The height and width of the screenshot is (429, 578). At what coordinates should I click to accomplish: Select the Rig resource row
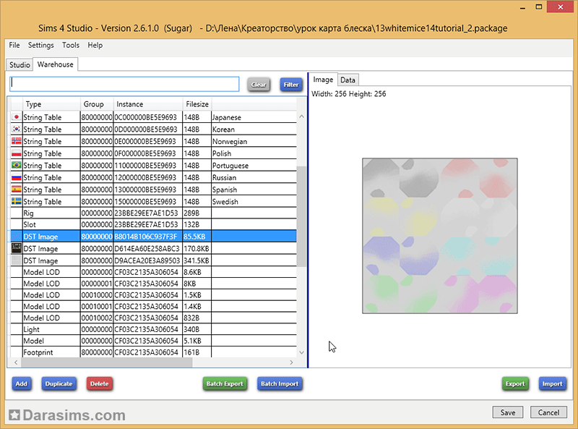tap(154, 213)
